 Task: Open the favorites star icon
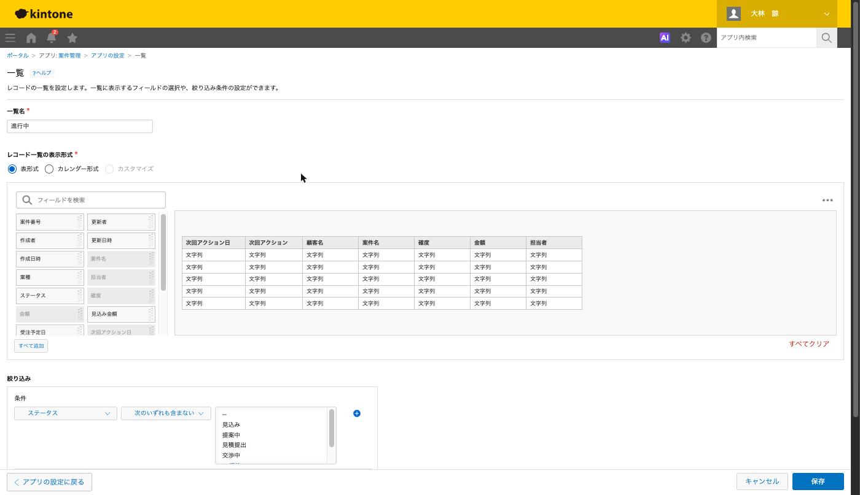72,38
